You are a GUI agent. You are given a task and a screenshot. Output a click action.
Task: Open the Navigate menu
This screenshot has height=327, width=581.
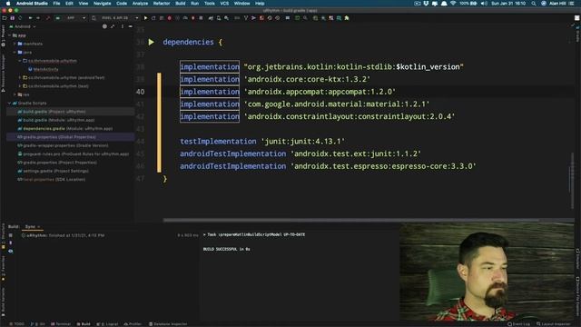(102, 4)
